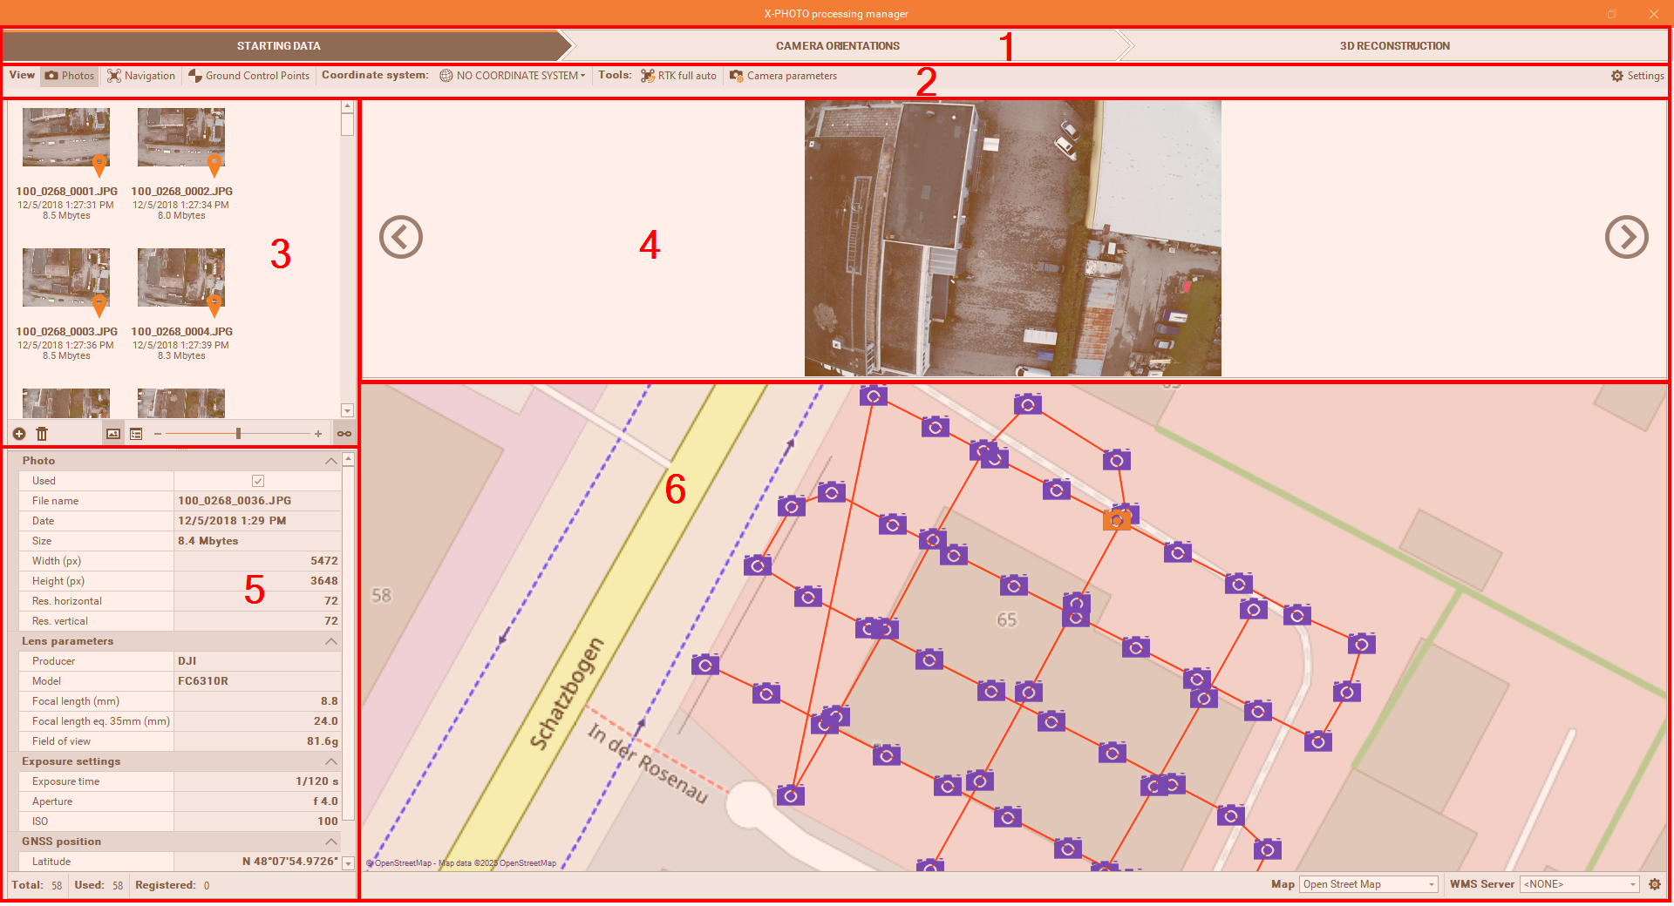Switch photo list to details view
This screenshot has height=906, width=1674.
136,434
